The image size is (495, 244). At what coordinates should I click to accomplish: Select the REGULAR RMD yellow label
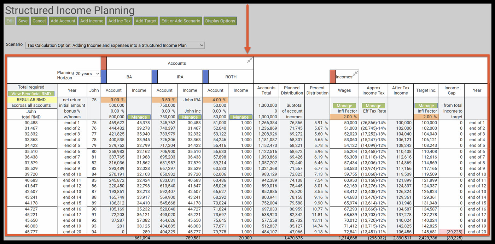coord(31,100)
